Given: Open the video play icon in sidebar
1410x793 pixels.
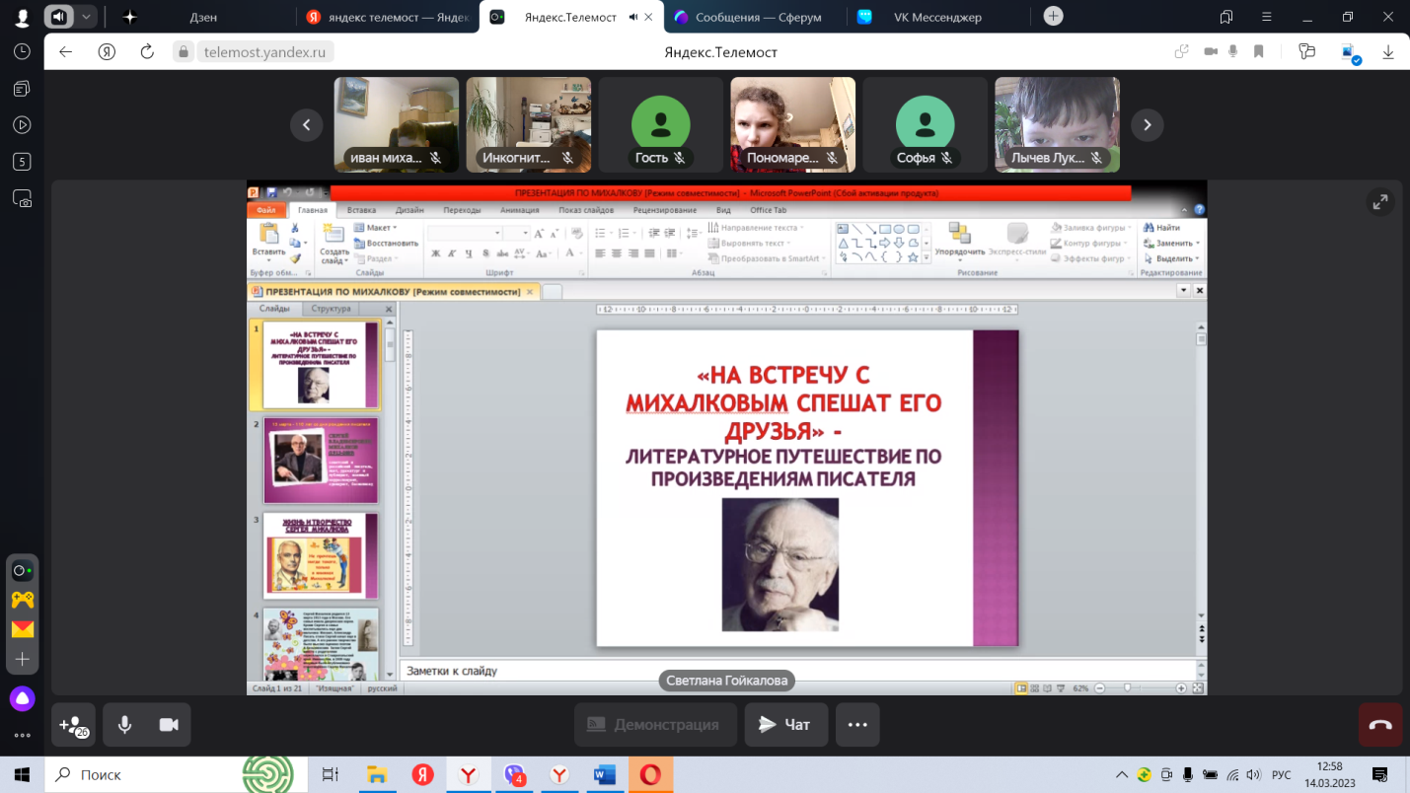Looking at the screenshot, I should tap(22, 125).
